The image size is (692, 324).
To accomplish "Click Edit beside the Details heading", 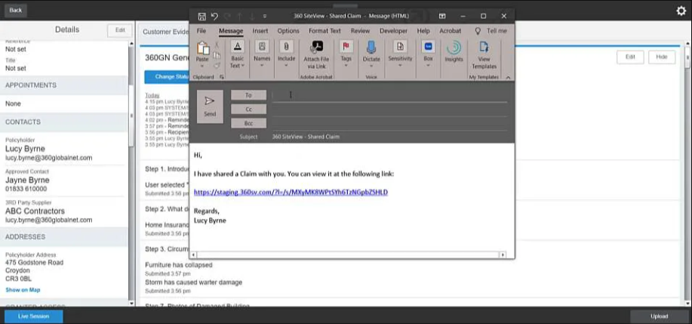I will [120, 30].
